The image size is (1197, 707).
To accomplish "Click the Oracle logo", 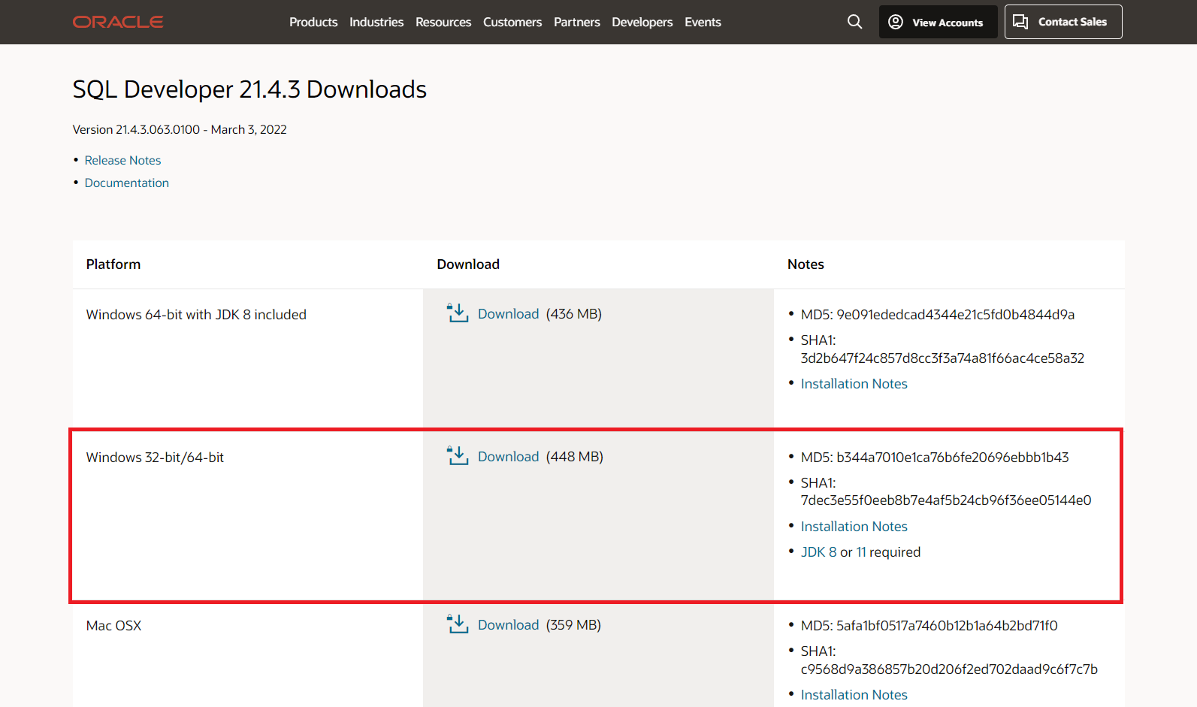I will tap(118, 22).
